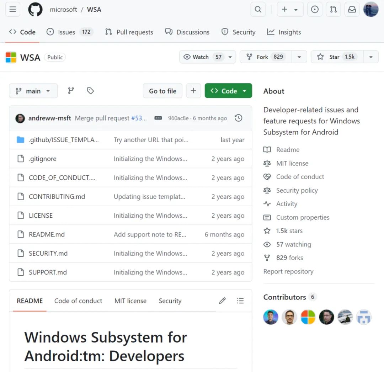This screenshot has width=384, height=372.
Task: Open the .gitignore file
Action: (43, 159)
